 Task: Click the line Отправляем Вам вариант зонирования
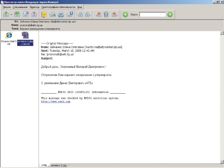pos(77,75)
